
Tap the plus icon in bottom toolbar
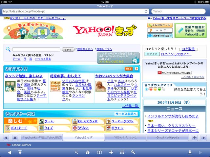(x=111, y=152)
